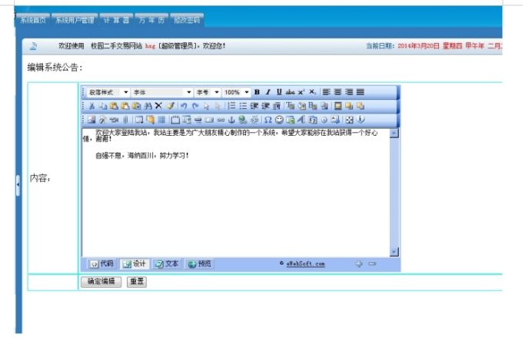The image size is (532, 356).
Task: Click the subscript icon
Action: 312,92
